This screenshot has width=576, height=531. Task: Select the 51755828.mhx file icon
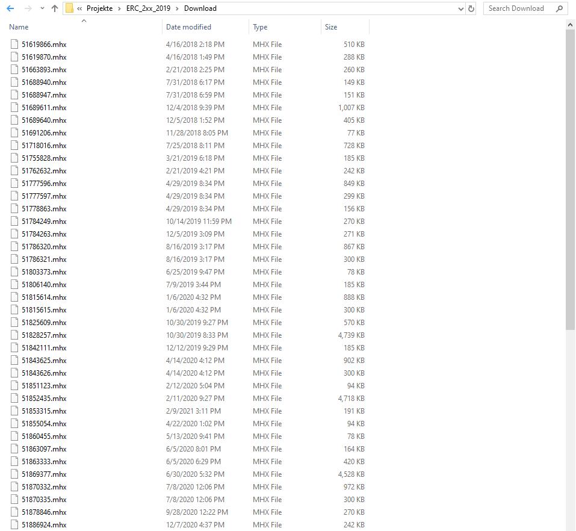(14, 158)
